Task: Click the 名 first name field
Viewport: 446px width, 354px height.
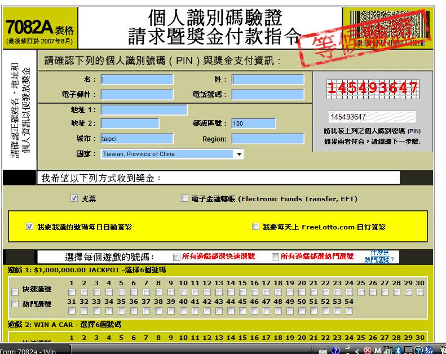Action: point(137,79)
